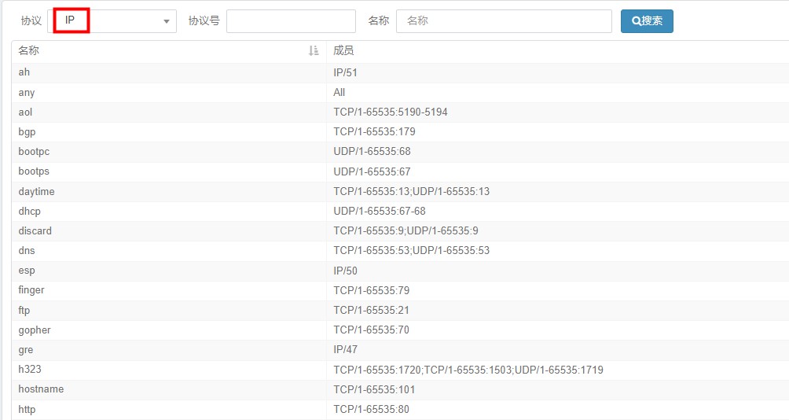Select the any service row
Image resolution: width=789 pixels, height=420 pixels.
[x=400, y=92]
